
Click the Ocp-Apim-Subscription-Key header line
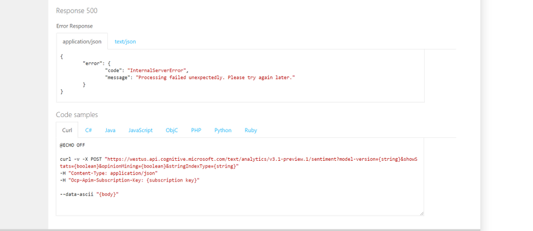[x=130, y=180]
